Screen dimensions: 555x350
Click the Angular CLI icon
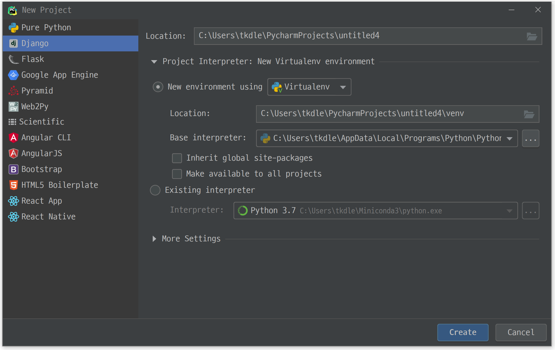click(13, 138)
